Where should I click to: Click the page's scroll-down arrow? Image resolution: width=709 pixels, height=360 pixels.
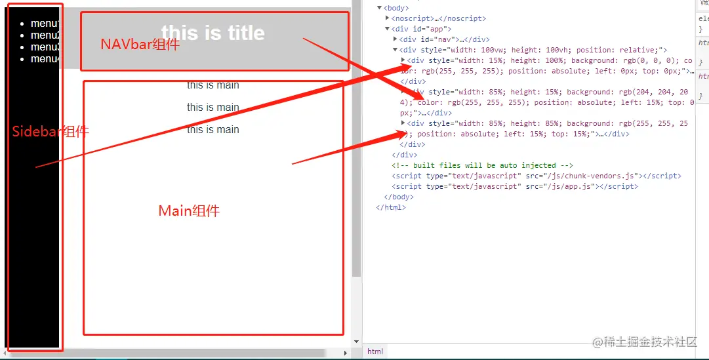click(356, 342)
